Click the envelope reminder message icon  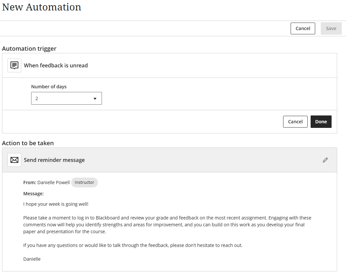point(14,160)
